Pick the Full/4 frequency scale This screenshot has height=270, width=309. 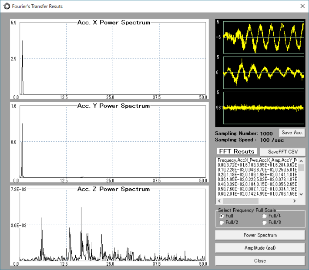tap(265, 216)
